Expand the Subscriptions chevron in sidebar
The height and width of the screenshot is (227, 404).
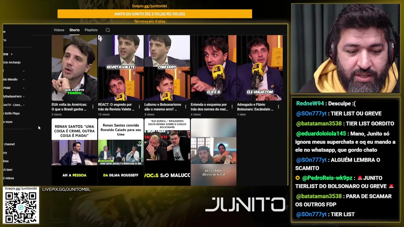click(12, 54)
